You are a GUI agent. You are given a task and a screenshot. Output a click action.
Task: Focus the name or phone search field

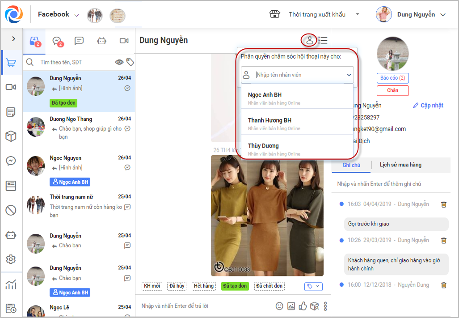tap(76, 62)
